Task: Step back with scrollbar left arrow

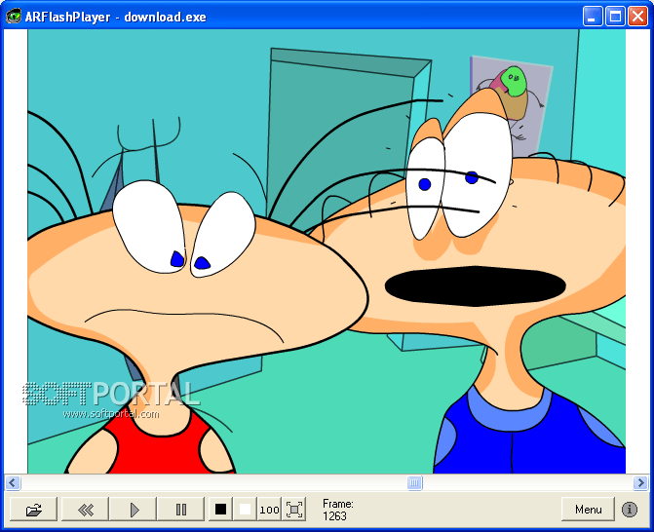Action: point(12,483)
